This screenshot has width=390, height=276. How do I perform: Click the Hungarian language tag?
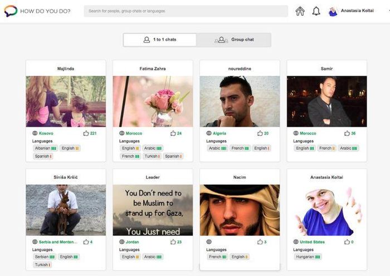click(308, 257)
